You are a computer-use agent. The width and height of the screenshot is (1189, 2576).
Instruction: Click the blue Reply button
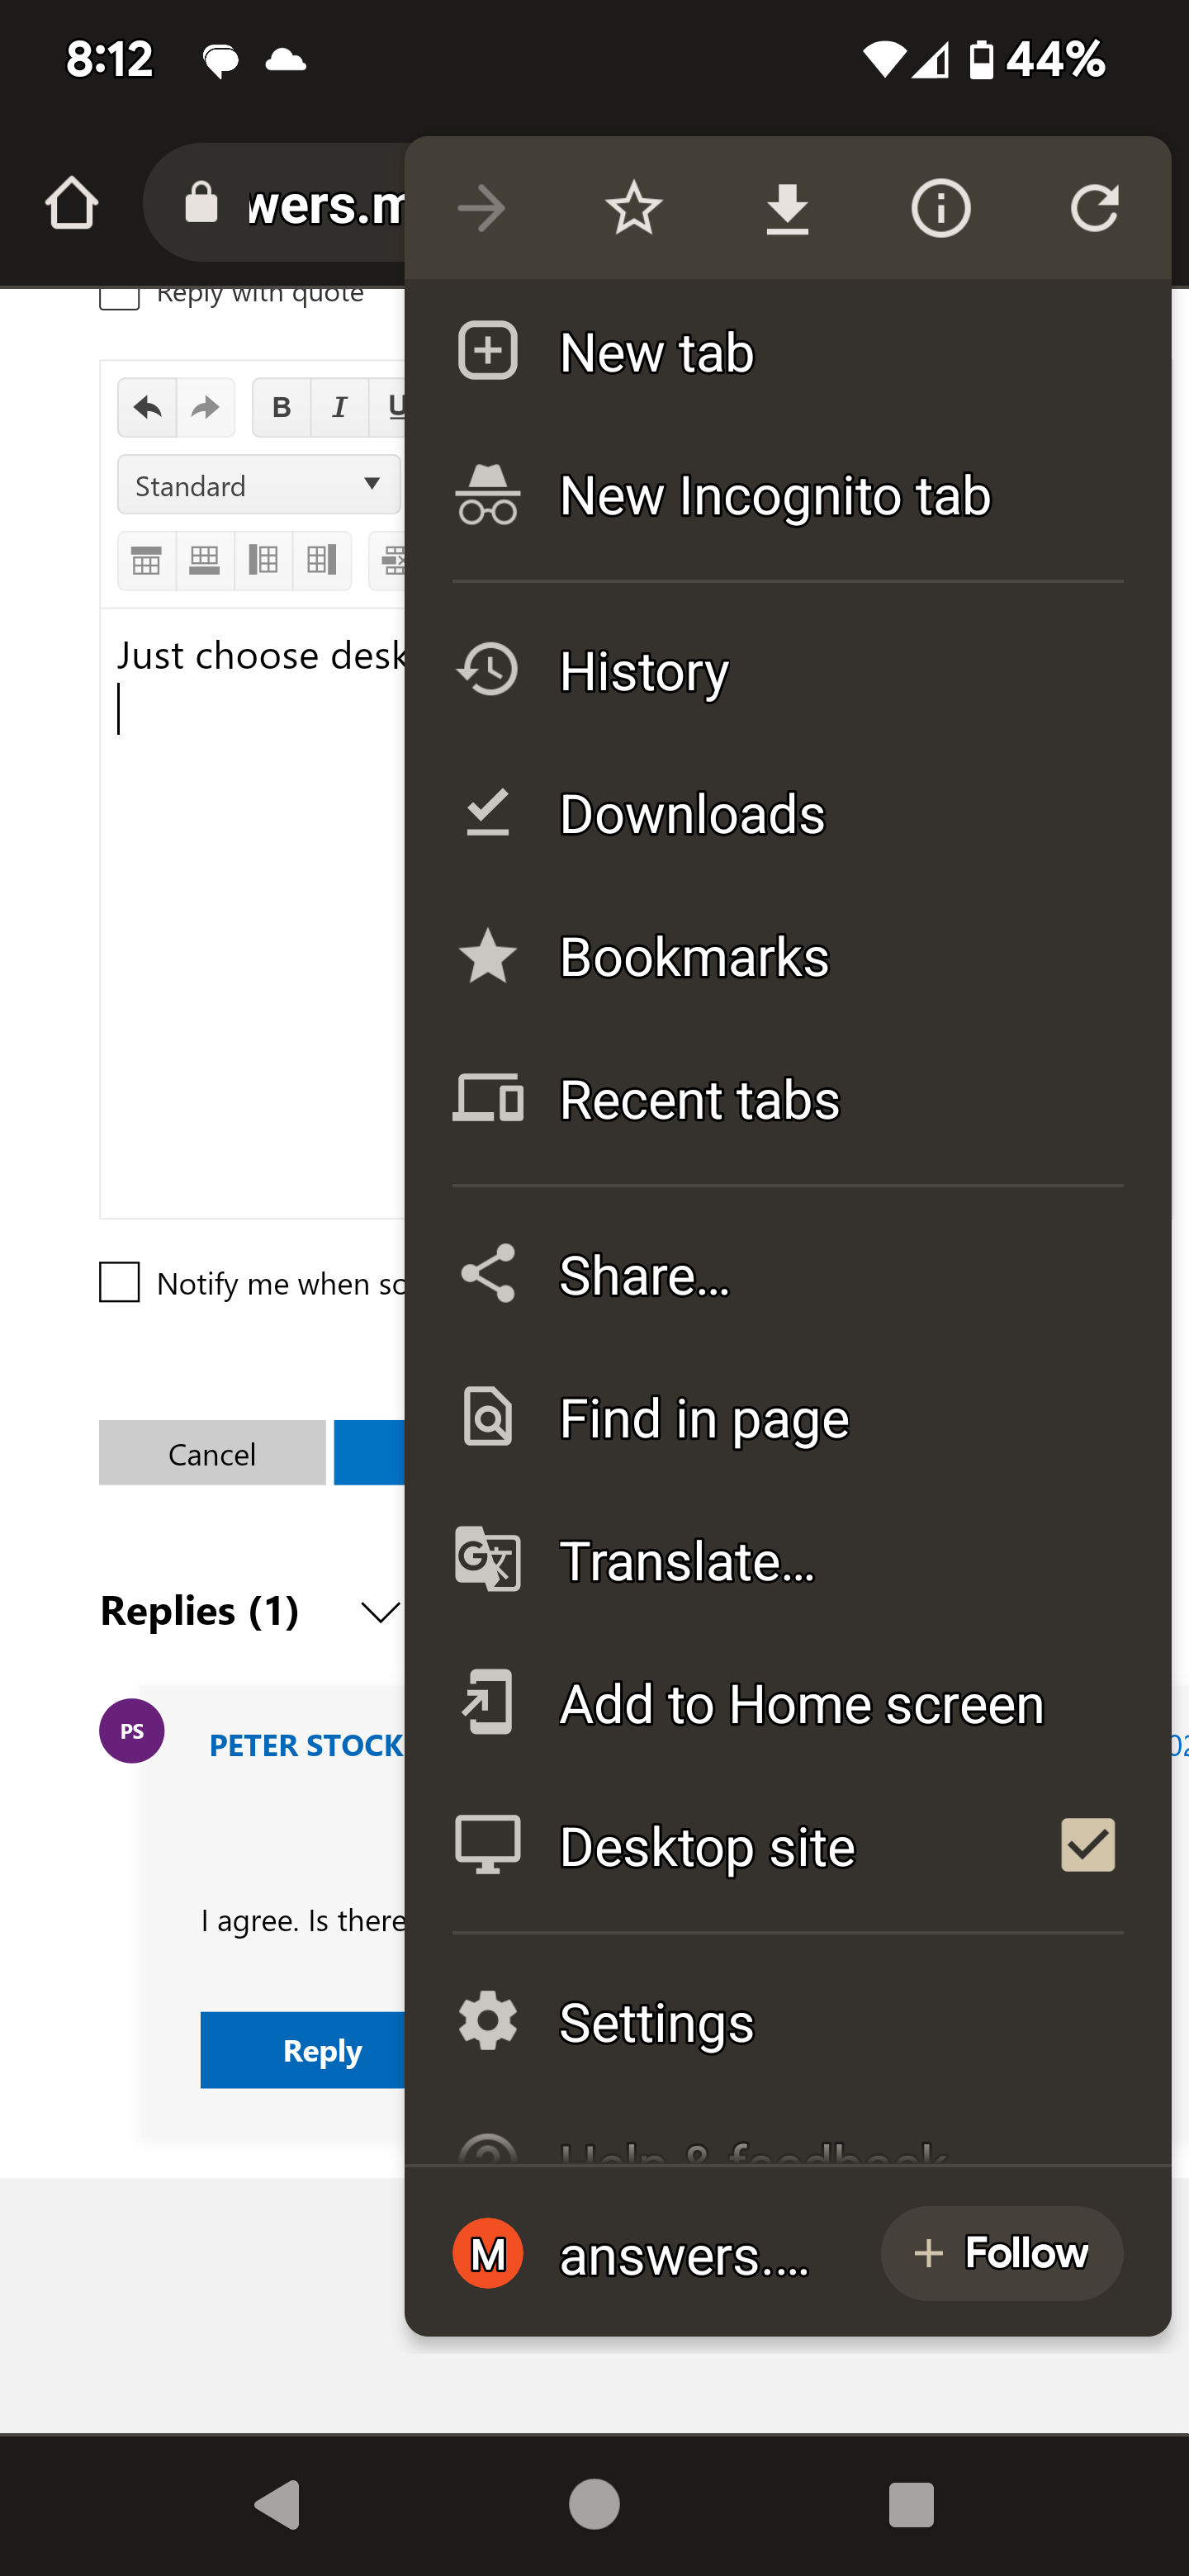click(x=303, y=2050)
